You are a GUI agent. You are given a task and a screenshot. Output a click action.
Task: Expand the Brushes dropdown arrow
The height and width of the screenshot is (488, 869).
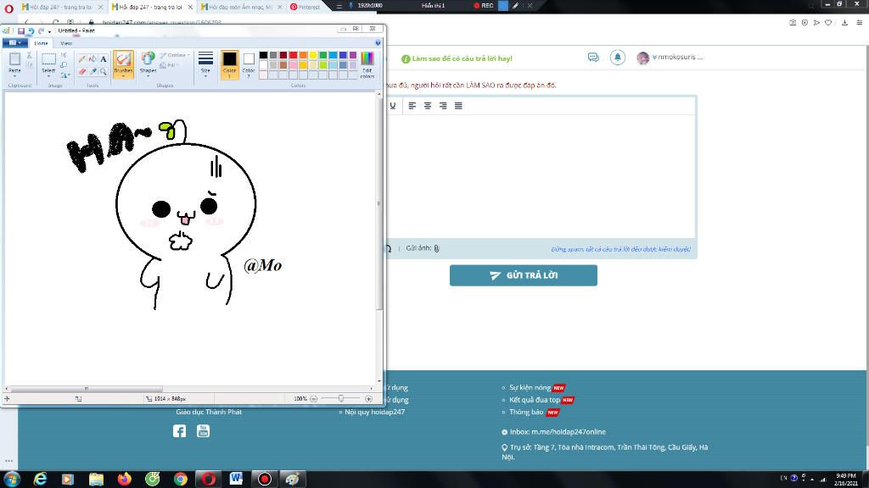(123, 75)
